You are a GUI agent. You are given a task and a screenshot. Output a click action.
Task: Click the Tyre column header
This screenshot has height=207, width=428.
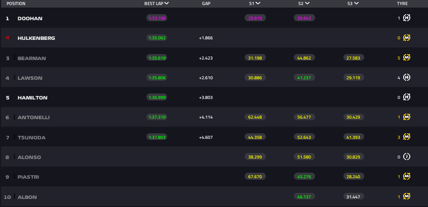[x=402, y=3]
